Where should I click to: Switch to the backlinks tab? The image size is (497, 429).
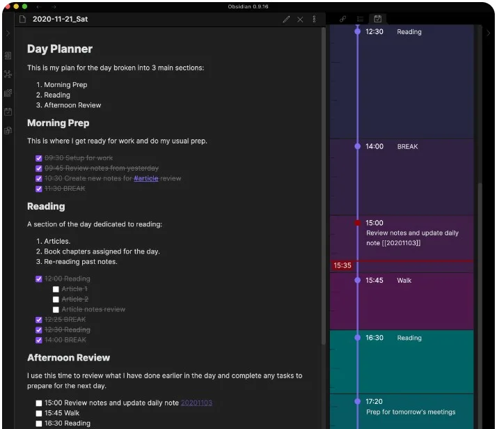coord(342,19)
